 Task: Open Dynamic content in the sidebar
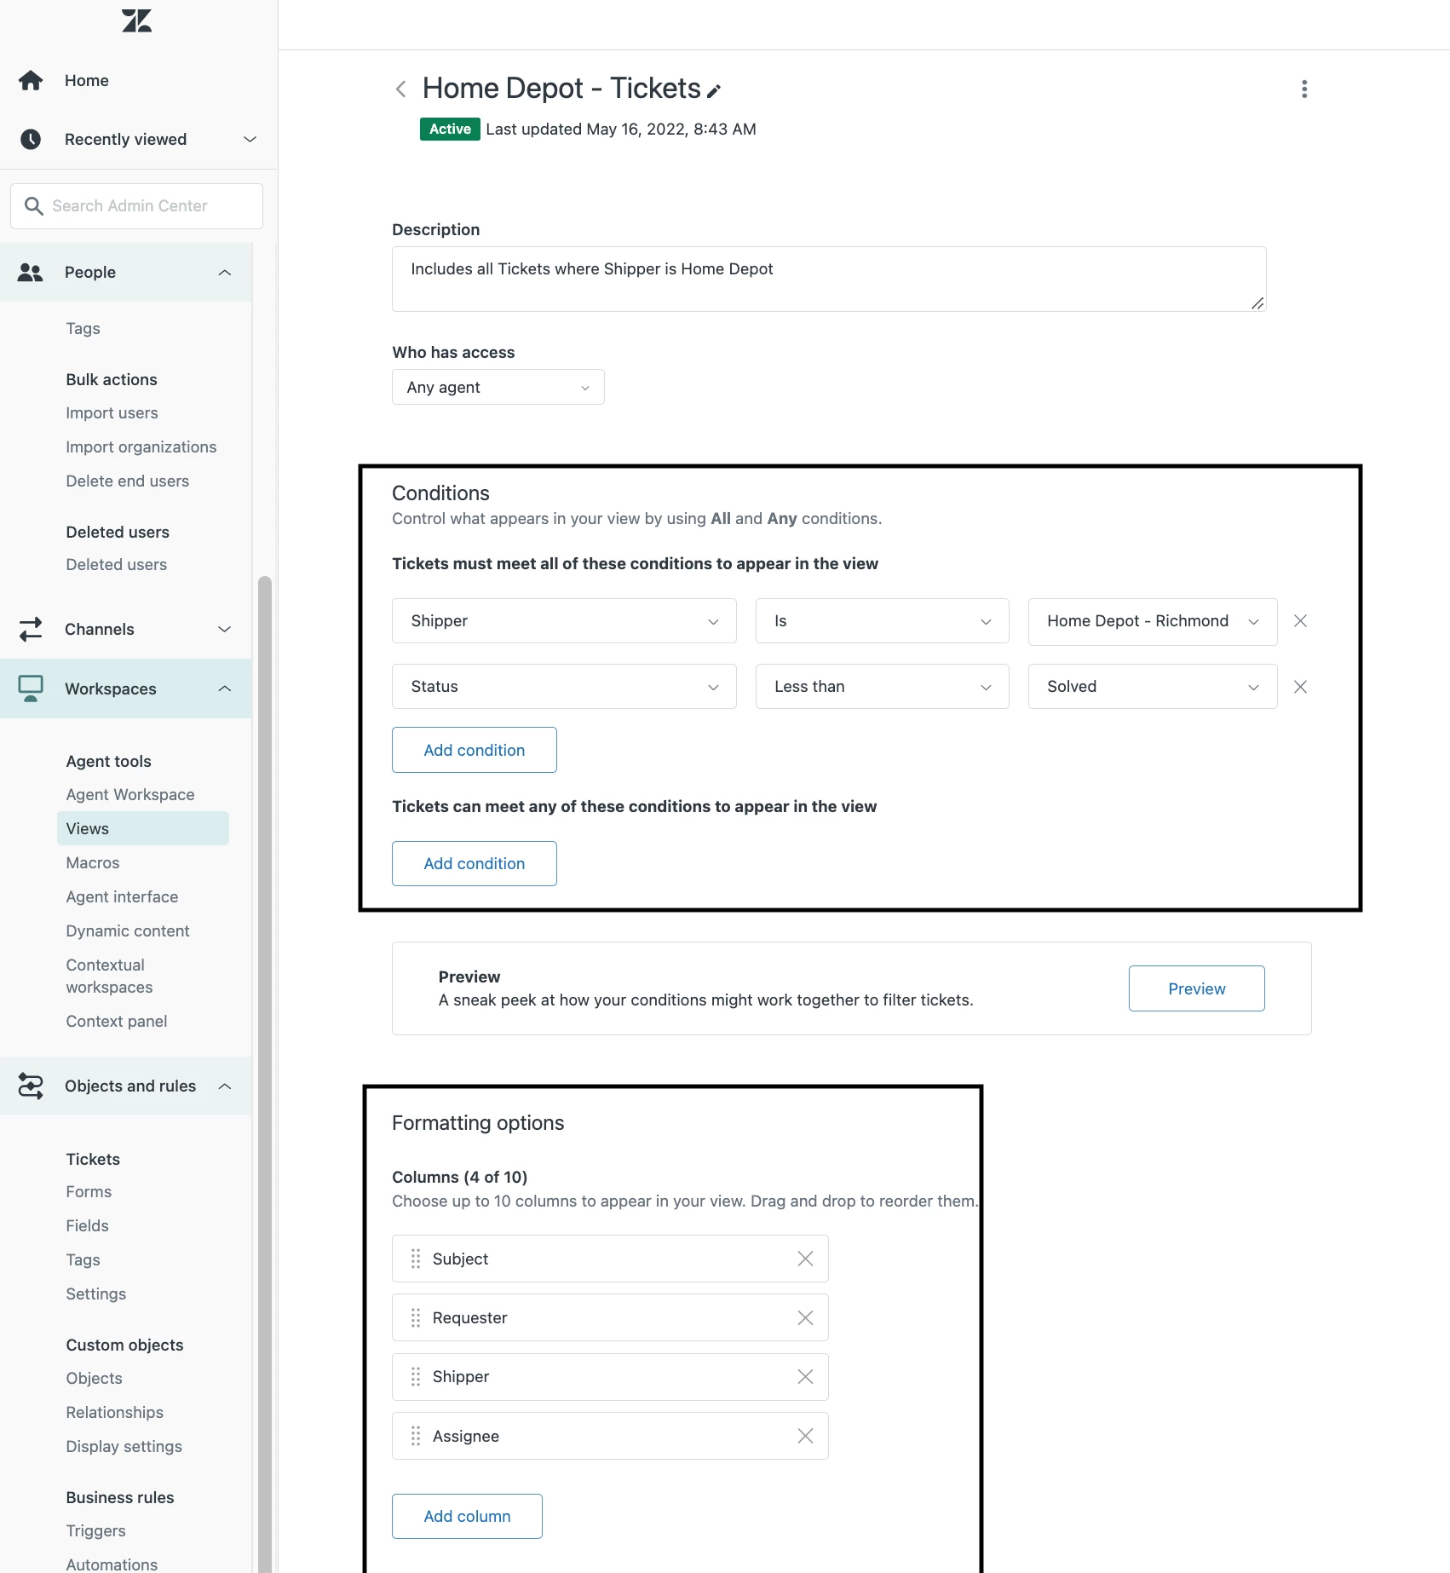click(x=128, y=931)
